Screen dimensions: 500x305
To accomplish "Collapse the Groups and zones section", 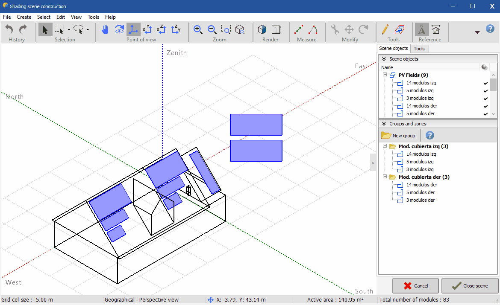I will (384, 124).
